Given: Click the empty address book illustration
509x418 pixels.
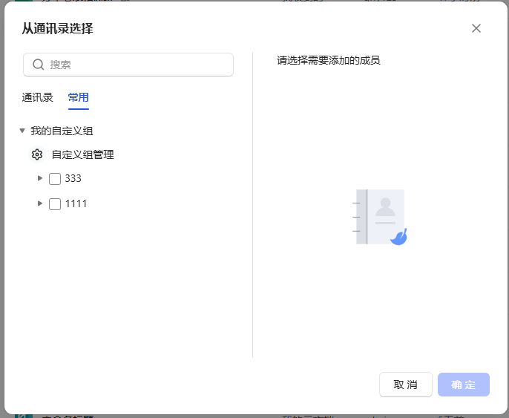Looking at the screenshot, I should (x=381, y=217).
